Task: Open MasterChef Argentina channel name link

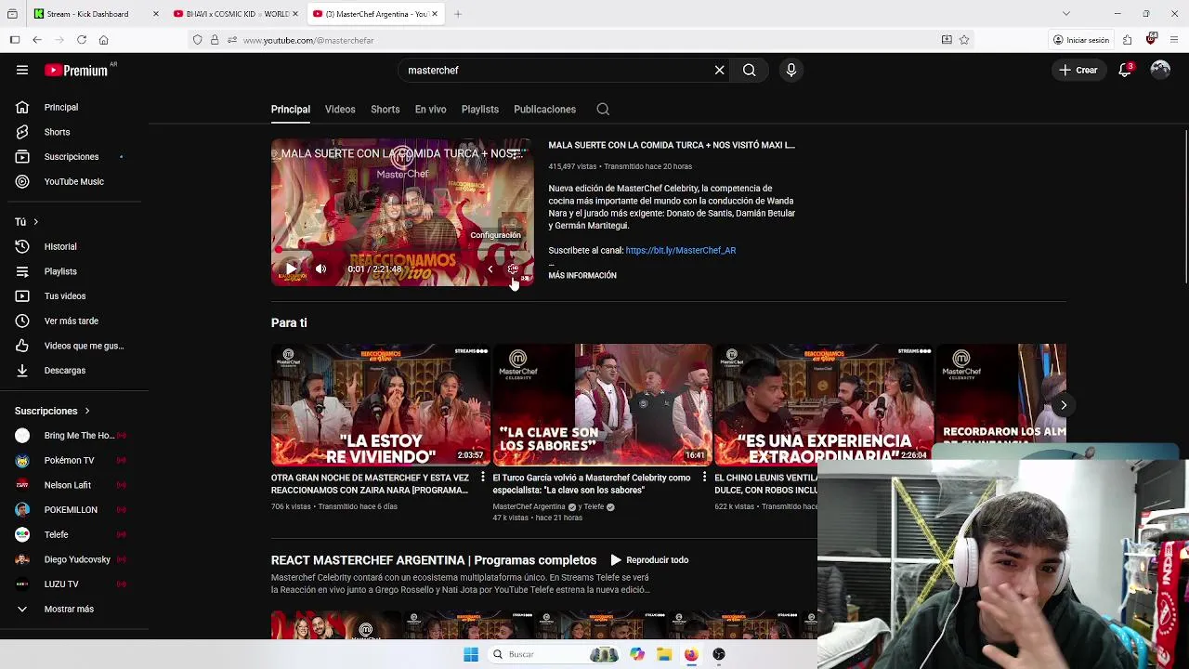Action: pos(529,506)
